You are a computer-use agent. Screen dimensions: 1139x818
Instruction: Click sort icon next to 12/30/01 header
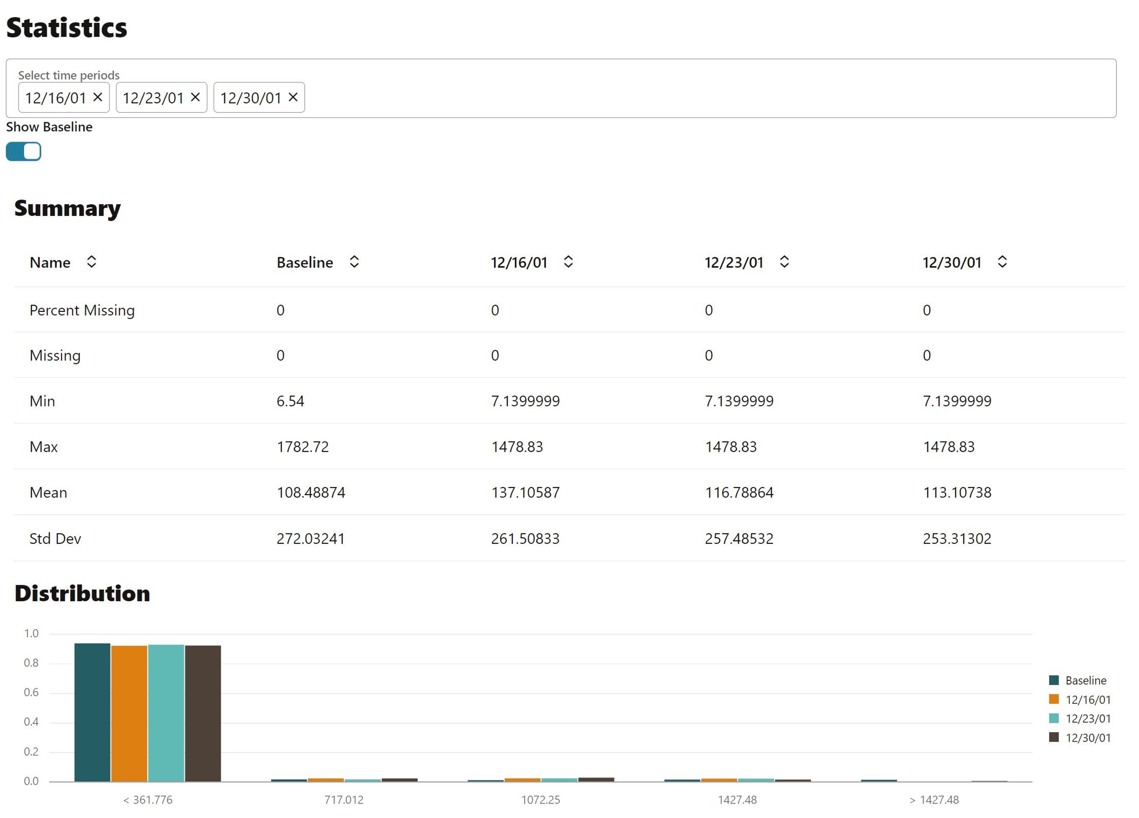1002,261
